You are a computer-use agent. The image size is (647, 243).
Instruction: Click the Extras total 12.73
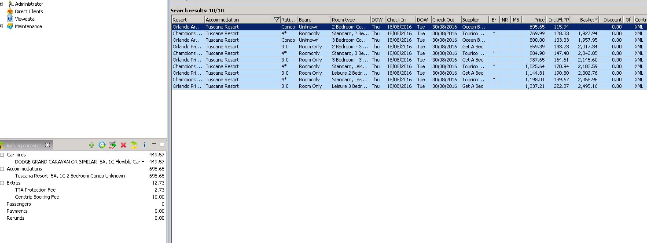(158, 183)
